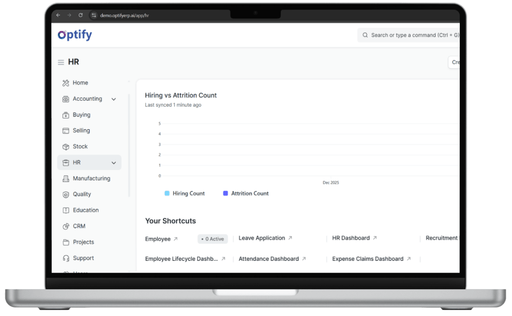Toggle Attrition Count legend series
512x316 pixels.
[249, 193]
